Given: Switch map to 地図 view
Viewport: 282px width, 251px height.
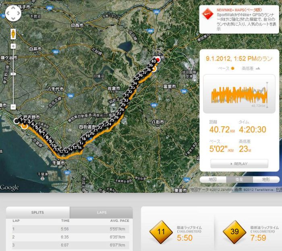Looking at the screenshot, I should (213, 179).
